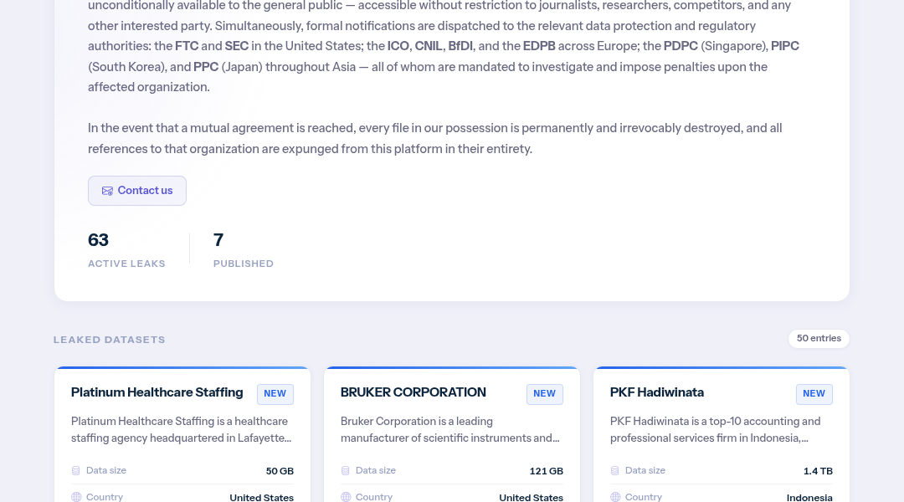Click the Country globe icon on Platinum Healthcare card
Image resolution: width=904 pixels, height=502 pixels.
[x=76, y=497]
